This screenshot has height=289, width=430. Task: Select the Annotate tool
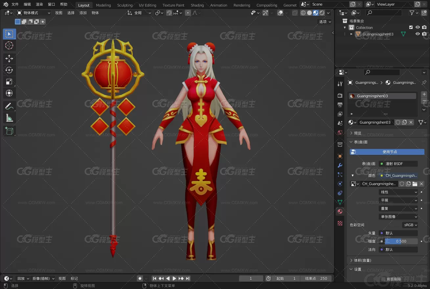pos(9,106)
